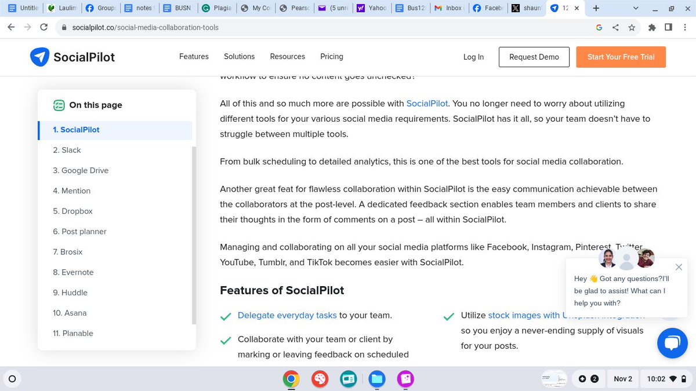This screenshot has height=391, width=696.
Task: Click the Google icon in the address bar
Action: point(599,27)
